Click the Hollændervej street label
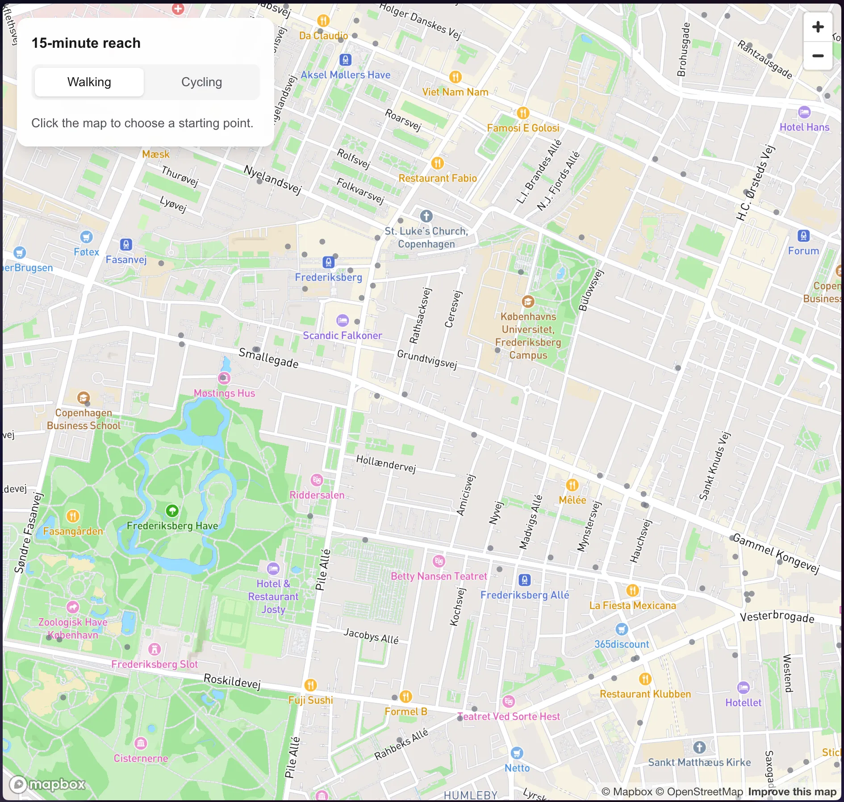 [x=386, y=464]
